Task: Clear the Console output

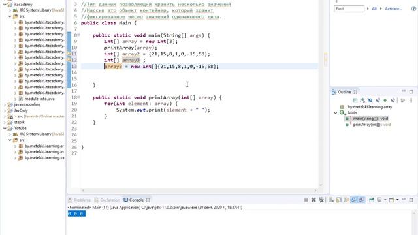Action: 331,200
